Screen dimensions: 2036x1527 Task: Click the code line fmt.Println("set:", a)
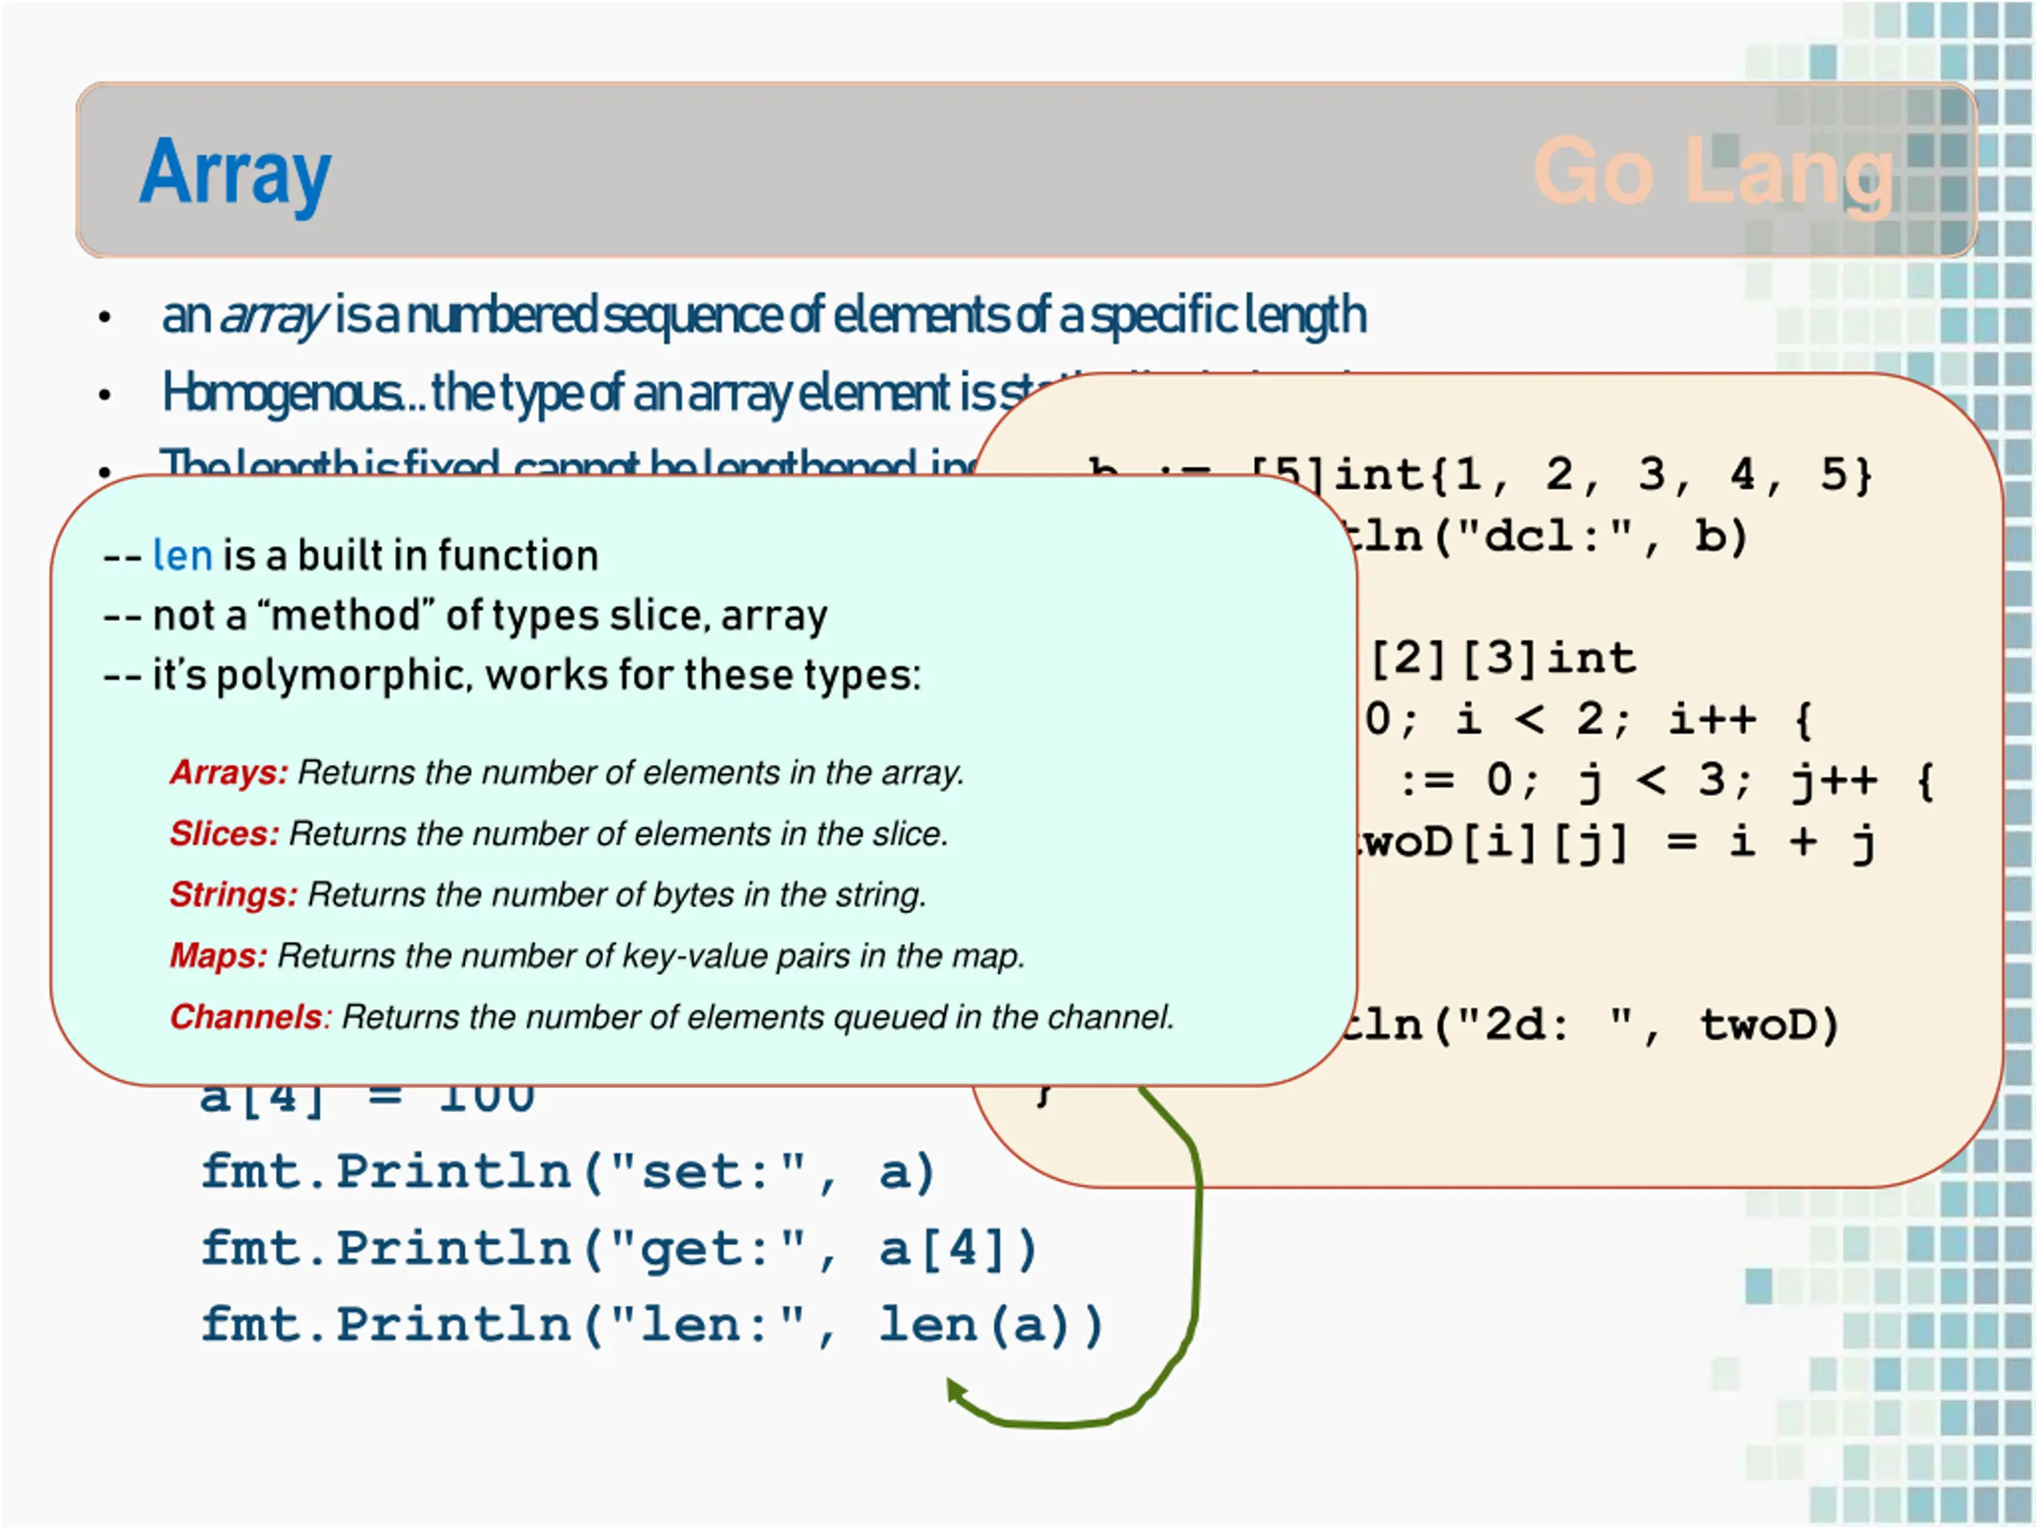(568, 1174)
